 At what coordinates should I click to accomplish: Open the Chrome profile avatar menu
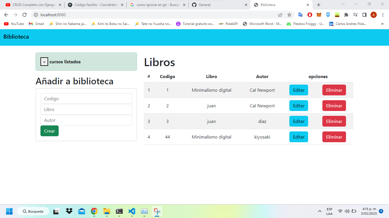pos(374,15)
